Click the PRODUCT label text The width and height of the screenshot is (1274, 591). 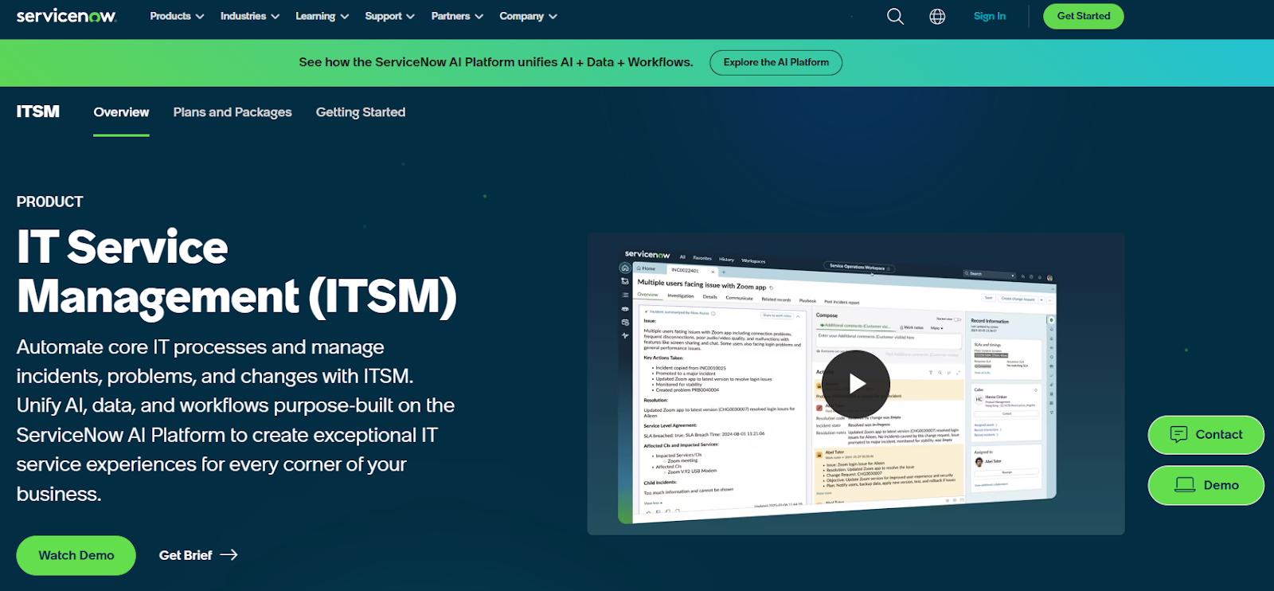(49, 202)
